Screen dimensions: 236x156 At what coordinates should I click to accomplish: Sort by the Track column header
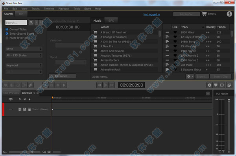point(192,27)
